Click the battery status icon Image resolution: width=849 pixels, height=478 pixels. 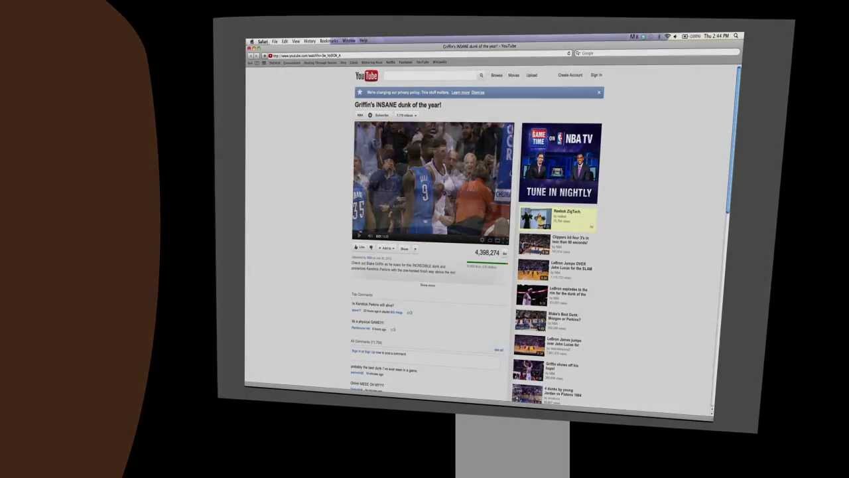tap(685, 36)
